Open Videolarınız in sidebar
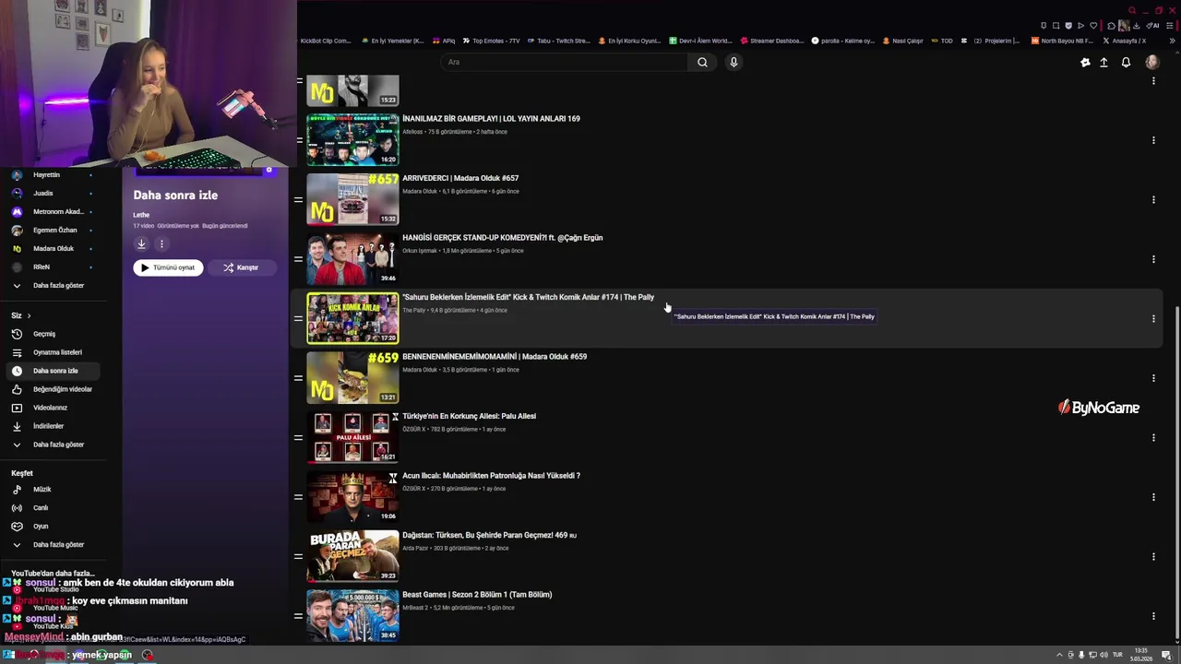 54,408
